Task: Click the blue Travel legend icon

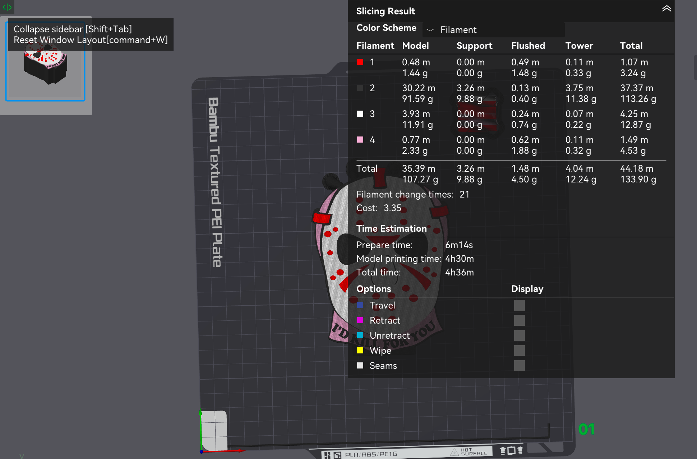Action: pyautogui.click(x=360, y=305)
